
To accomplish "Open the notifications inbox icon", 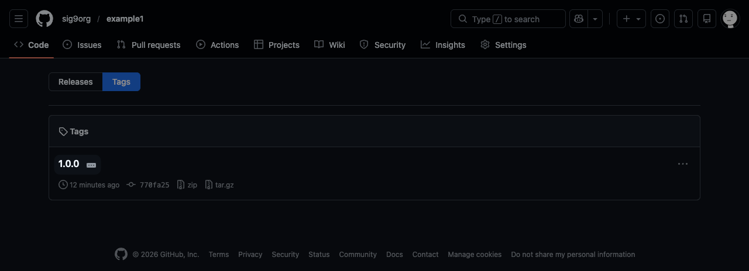I will (707, 19).
